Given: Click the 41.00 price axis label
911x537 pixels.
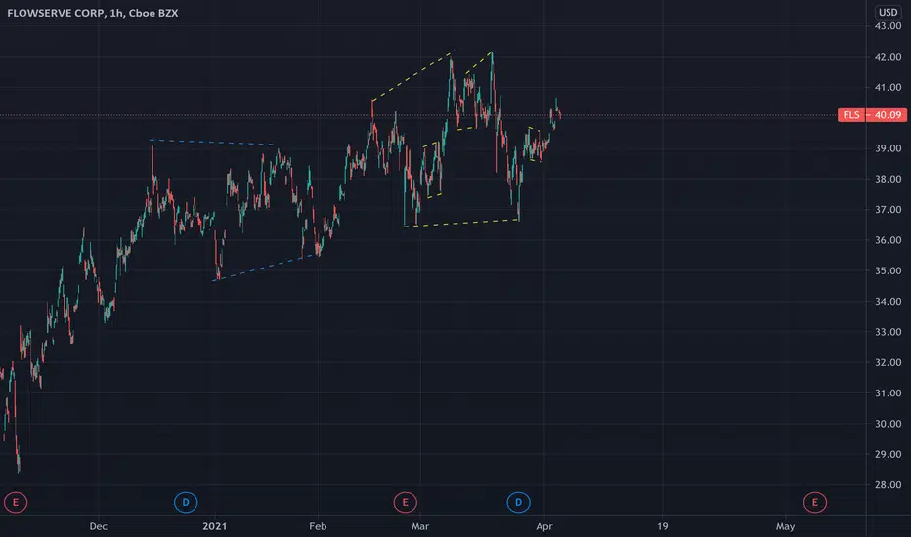Looking at the screenshot, I should click(x=888, y=87).
